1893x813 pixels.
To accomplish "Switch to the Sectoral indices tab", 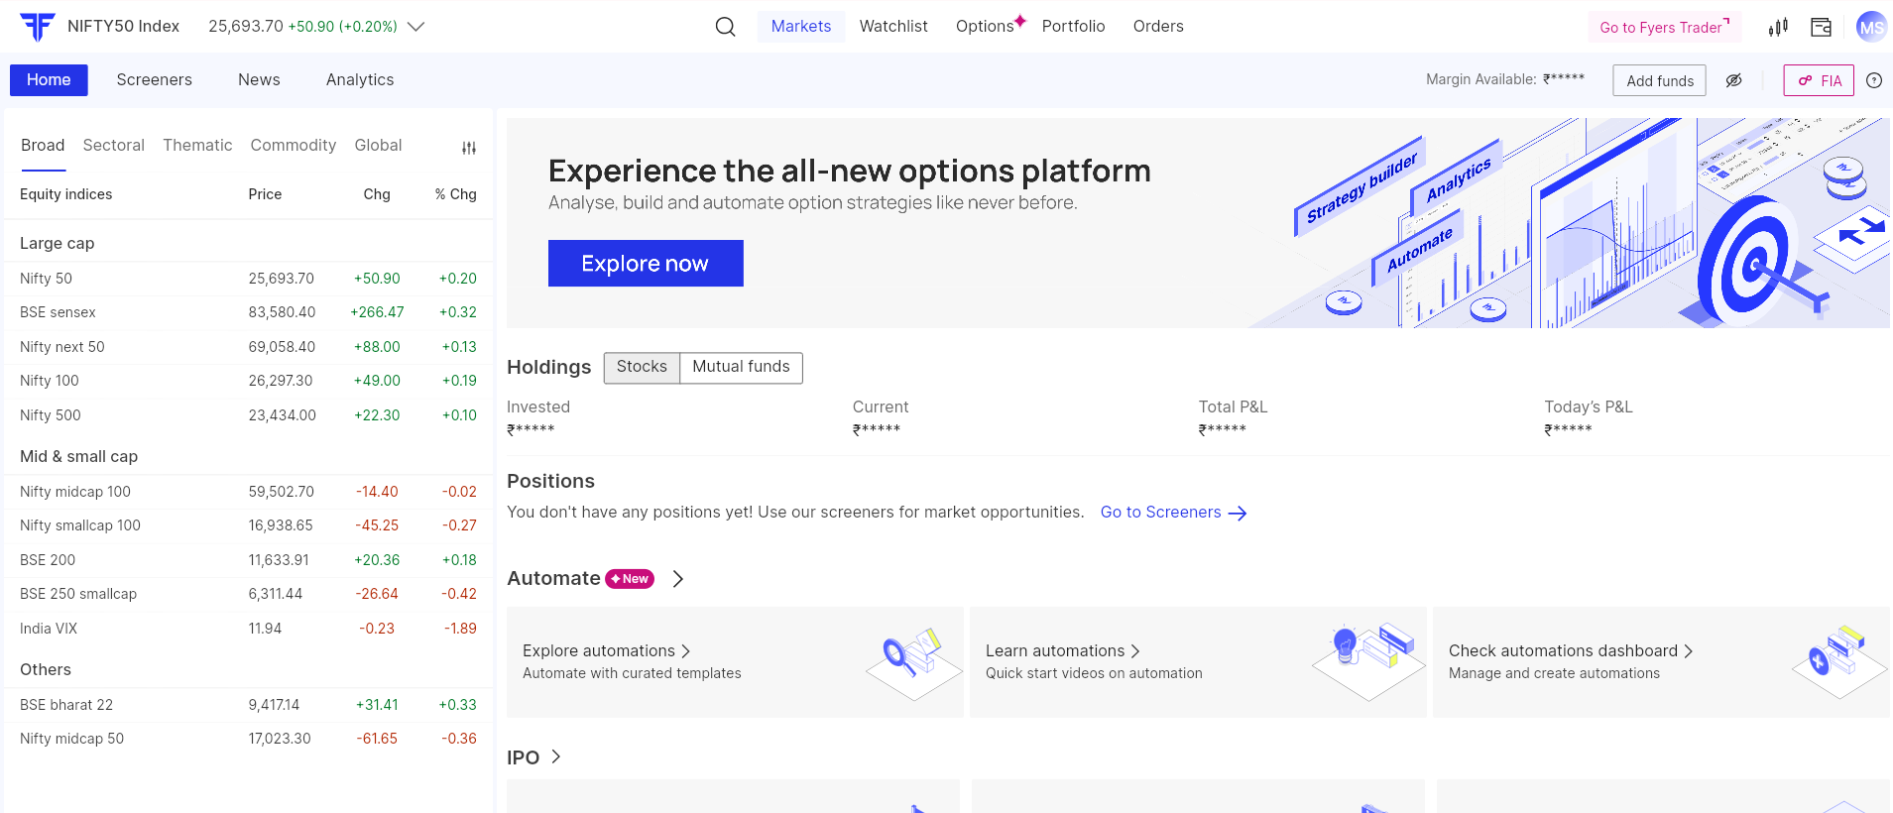I will pyautogui.click(x=113, y=145).
